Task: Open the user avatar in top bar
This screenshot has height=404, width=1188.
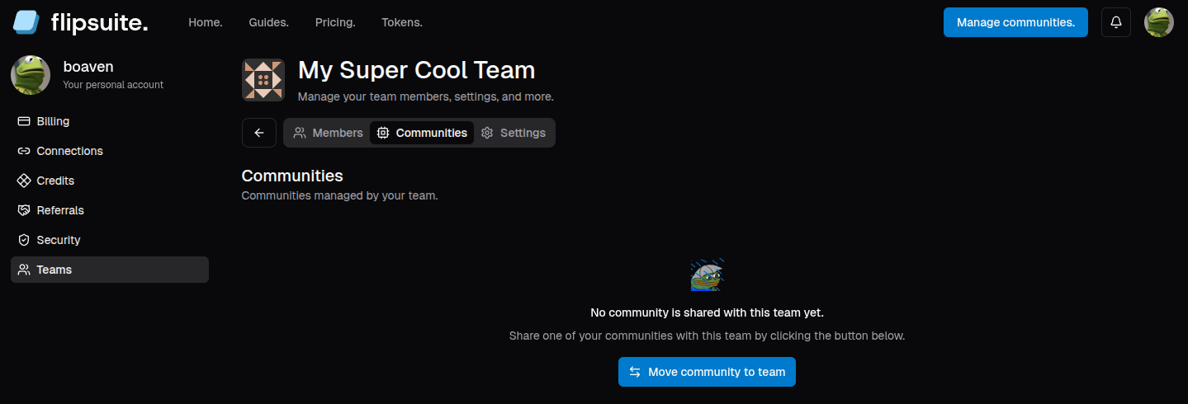Action: click(1159, 22)
